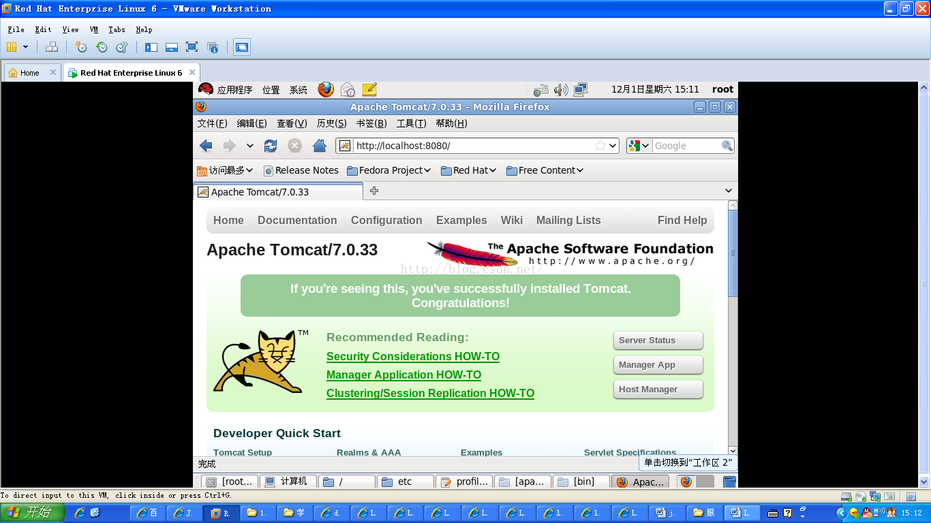Switch to the profil... editor window in GNOME taskbar
This screenshot has height=523, width=931.
coord(465,481)
